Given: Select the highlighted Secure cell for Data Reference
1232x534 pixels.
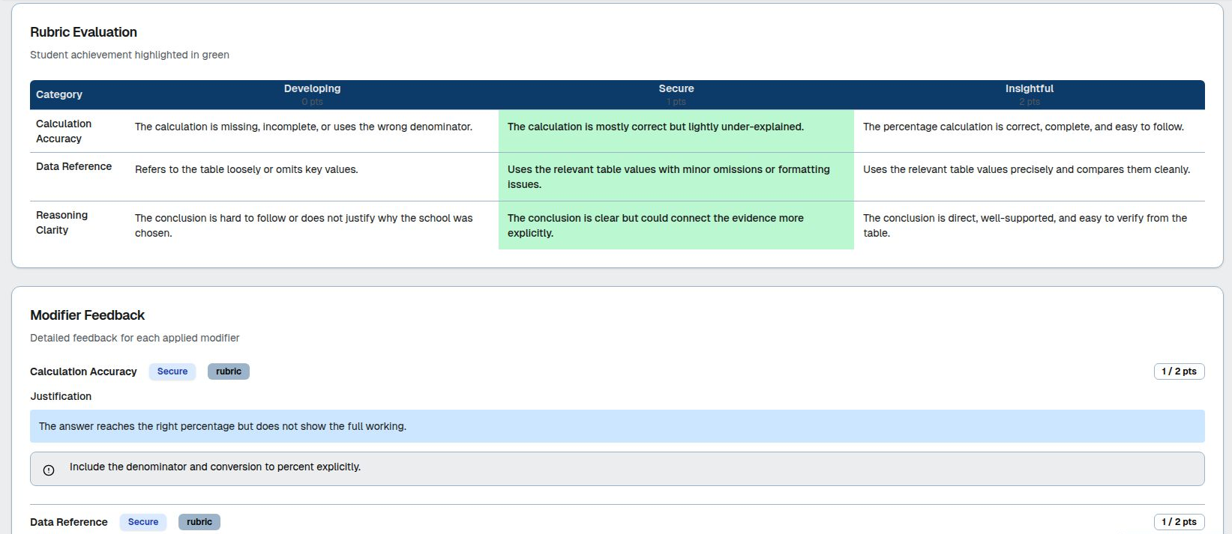Looking at the screenshot, I should 676,177.
